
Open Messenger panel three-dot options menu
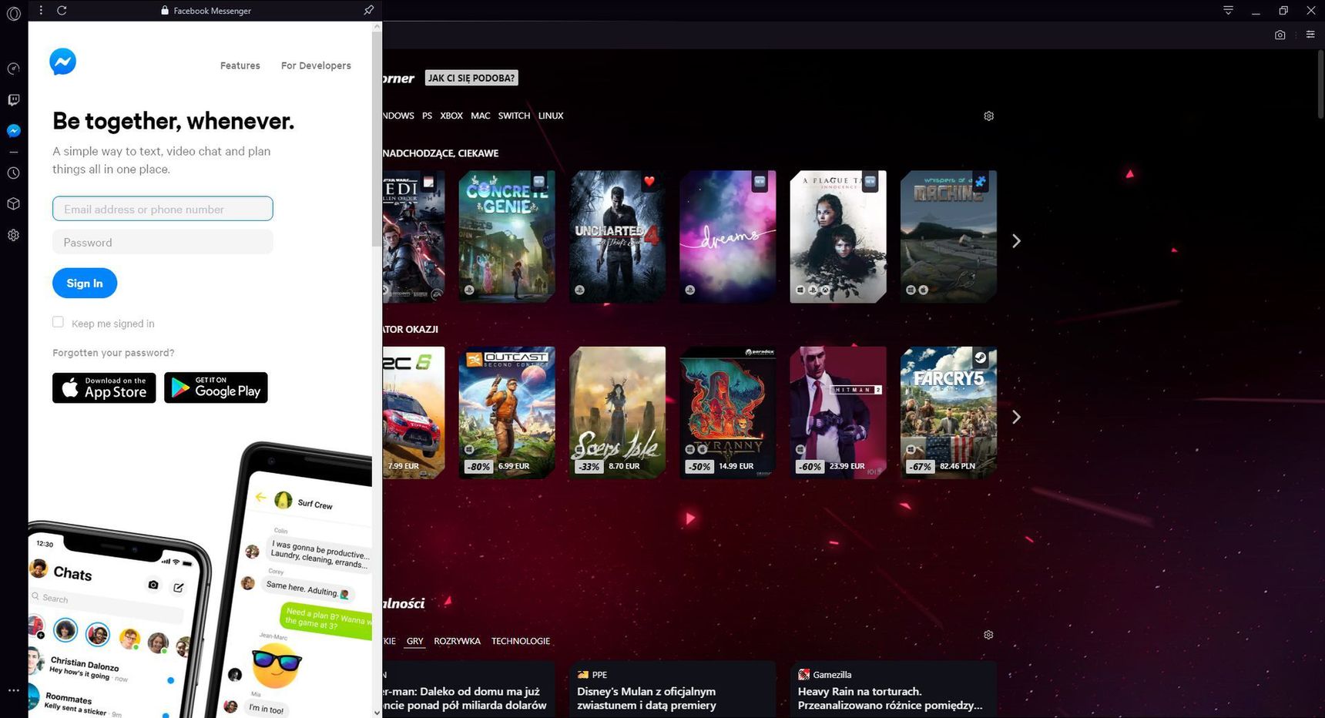click(41, 10)
